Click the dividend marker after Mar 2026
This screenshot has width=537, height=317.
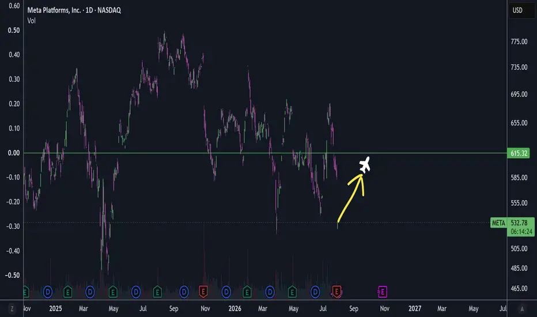270,292
